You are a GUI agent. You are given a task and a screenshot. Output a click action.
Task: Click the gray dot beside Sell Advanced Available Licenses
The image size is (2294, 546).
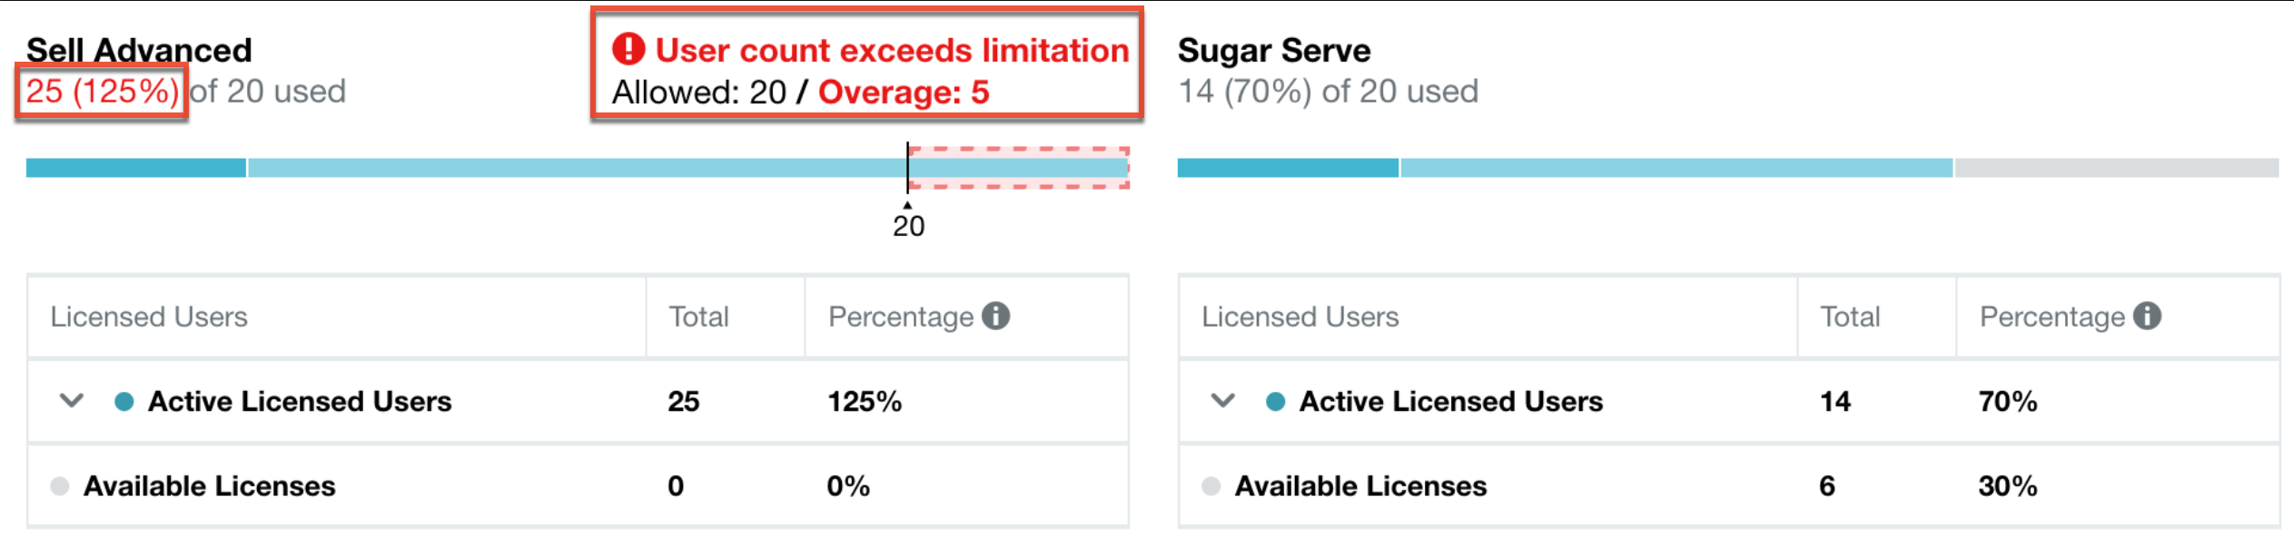coord(59,486)
